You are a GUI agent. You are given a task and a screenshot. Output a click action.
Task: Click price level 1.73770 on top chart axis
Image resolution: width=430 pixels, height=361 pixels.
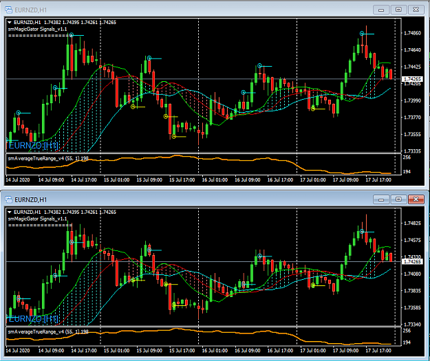[x=412, y=118]
